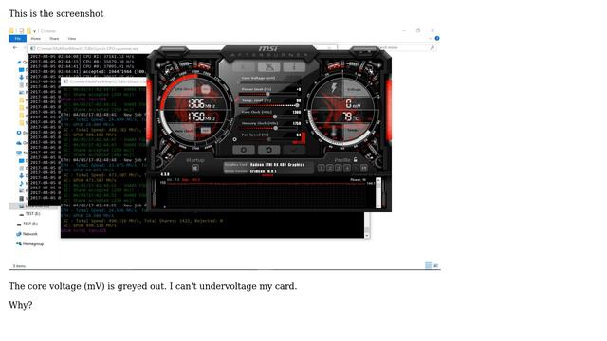Toggle Apply overclocking at Startup Windows icon

(195, 168)
